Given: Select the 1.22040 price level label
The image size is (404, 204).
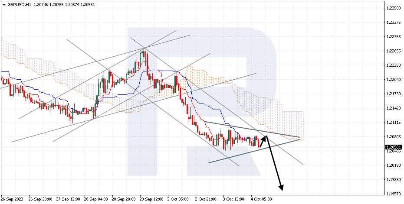Looking at the screenshot, I should (x=393, y=80).
